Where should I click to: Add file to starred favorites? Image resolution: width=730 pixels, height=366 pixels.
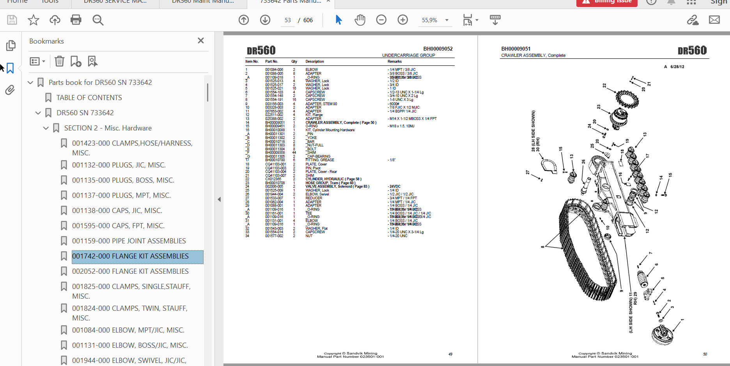point(34,20)
